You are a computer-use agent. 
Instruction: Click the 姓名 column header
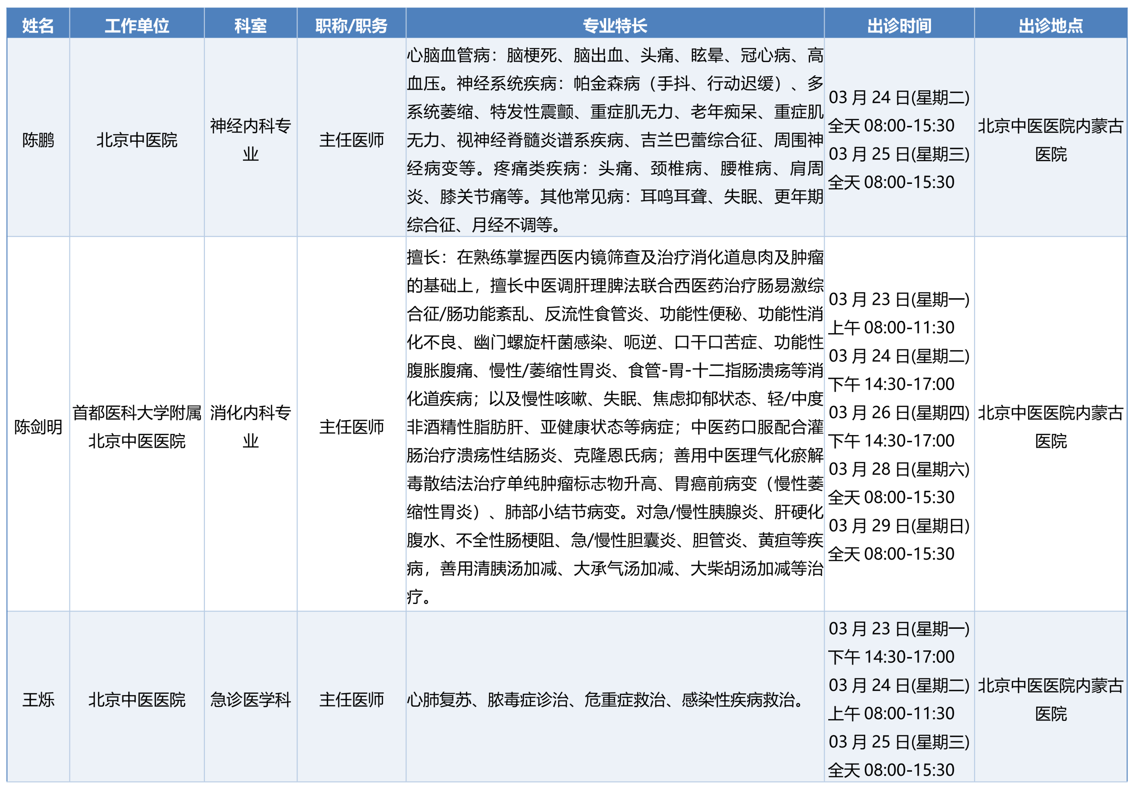coord(38,25)
